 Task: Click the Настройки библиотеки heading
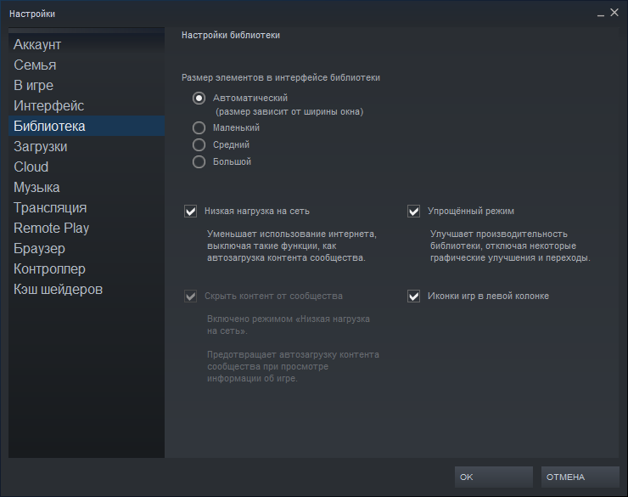pos(231,36)
